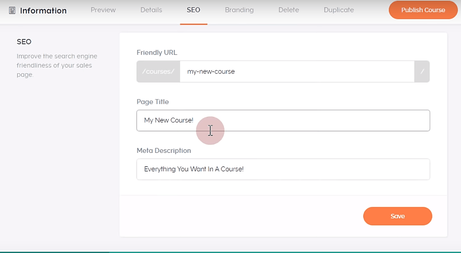The height and width of the screenshot is (253, 461).
Task: Click into the Meta Description field
Action: point(283,169)
